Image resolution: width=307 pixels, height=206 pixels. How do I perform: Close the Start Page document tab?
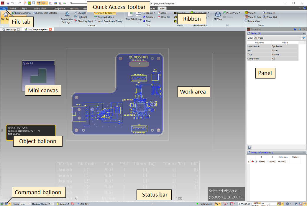pyautogui.click(x=18, y=30)
